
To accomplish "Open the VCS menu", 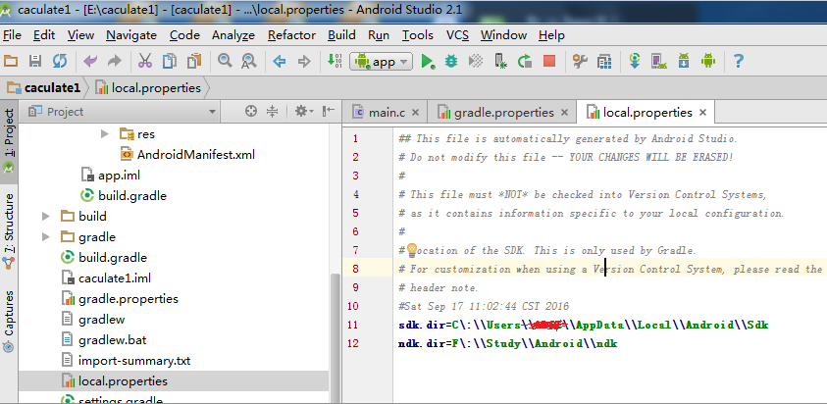I will [457, 35].
